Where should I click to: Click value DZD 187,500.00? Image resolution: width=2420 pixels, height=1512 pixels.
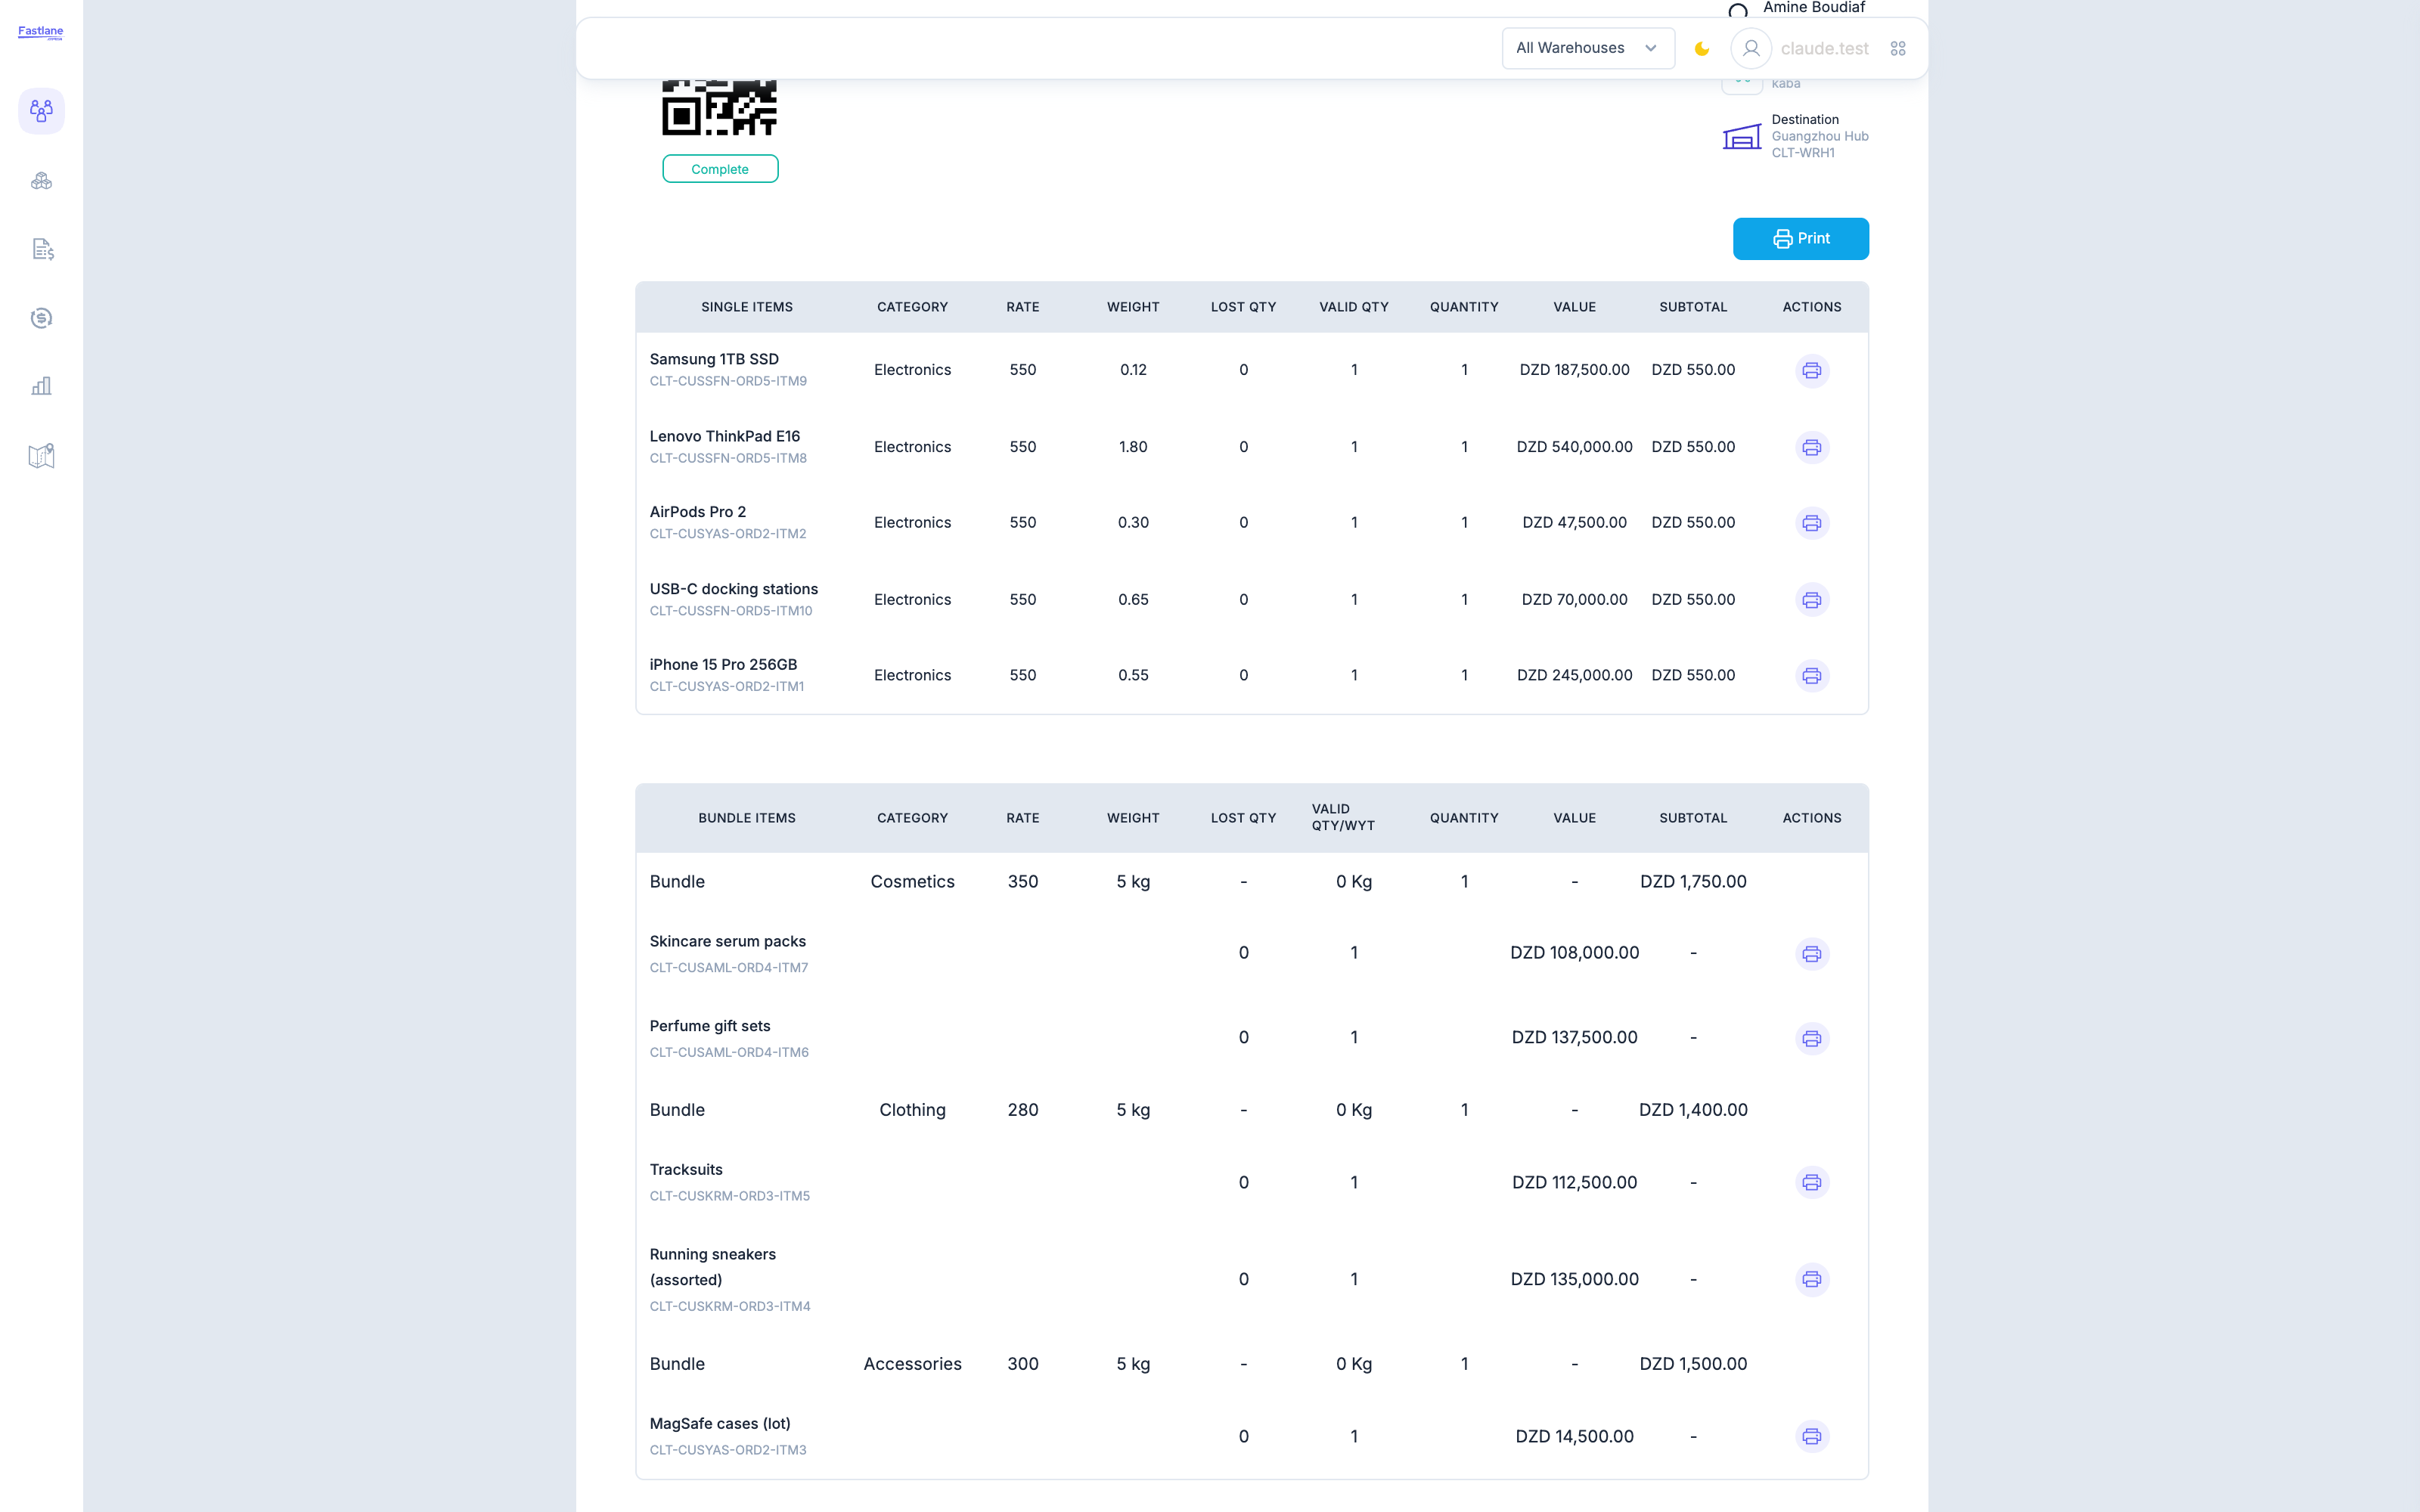[1574, 370]
